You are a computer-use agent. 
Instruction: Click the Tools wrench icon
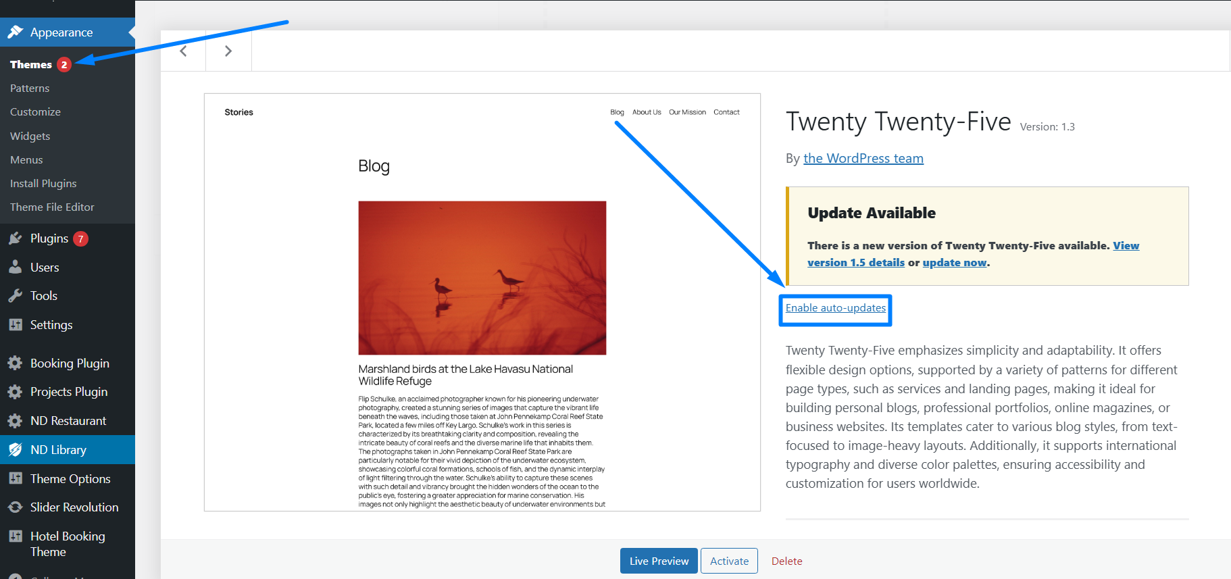click(x=15, y=296)
